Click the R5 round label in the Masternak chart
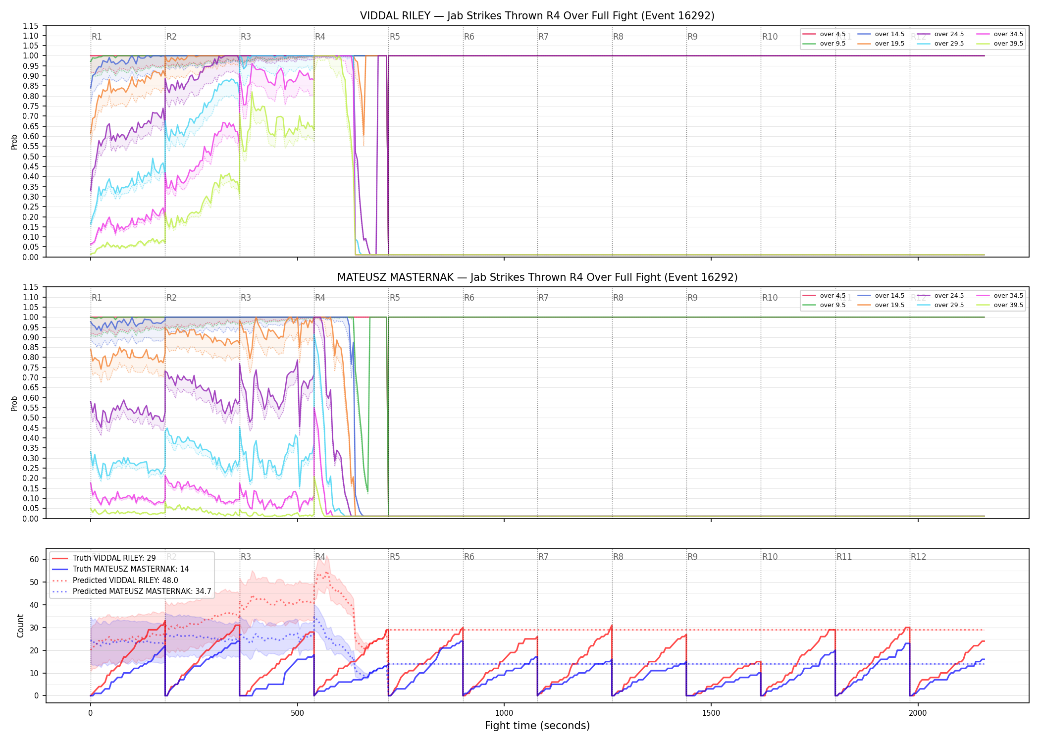 [x=394, y=298]
